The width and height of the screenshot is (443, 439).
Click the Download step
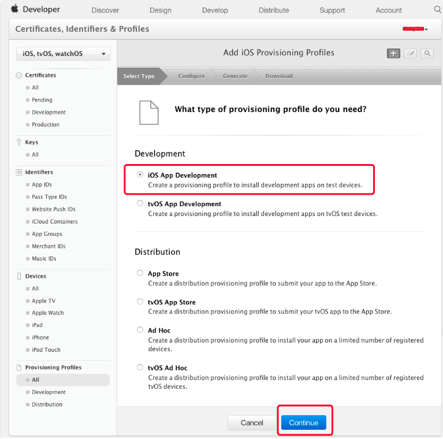coord(279,76)
